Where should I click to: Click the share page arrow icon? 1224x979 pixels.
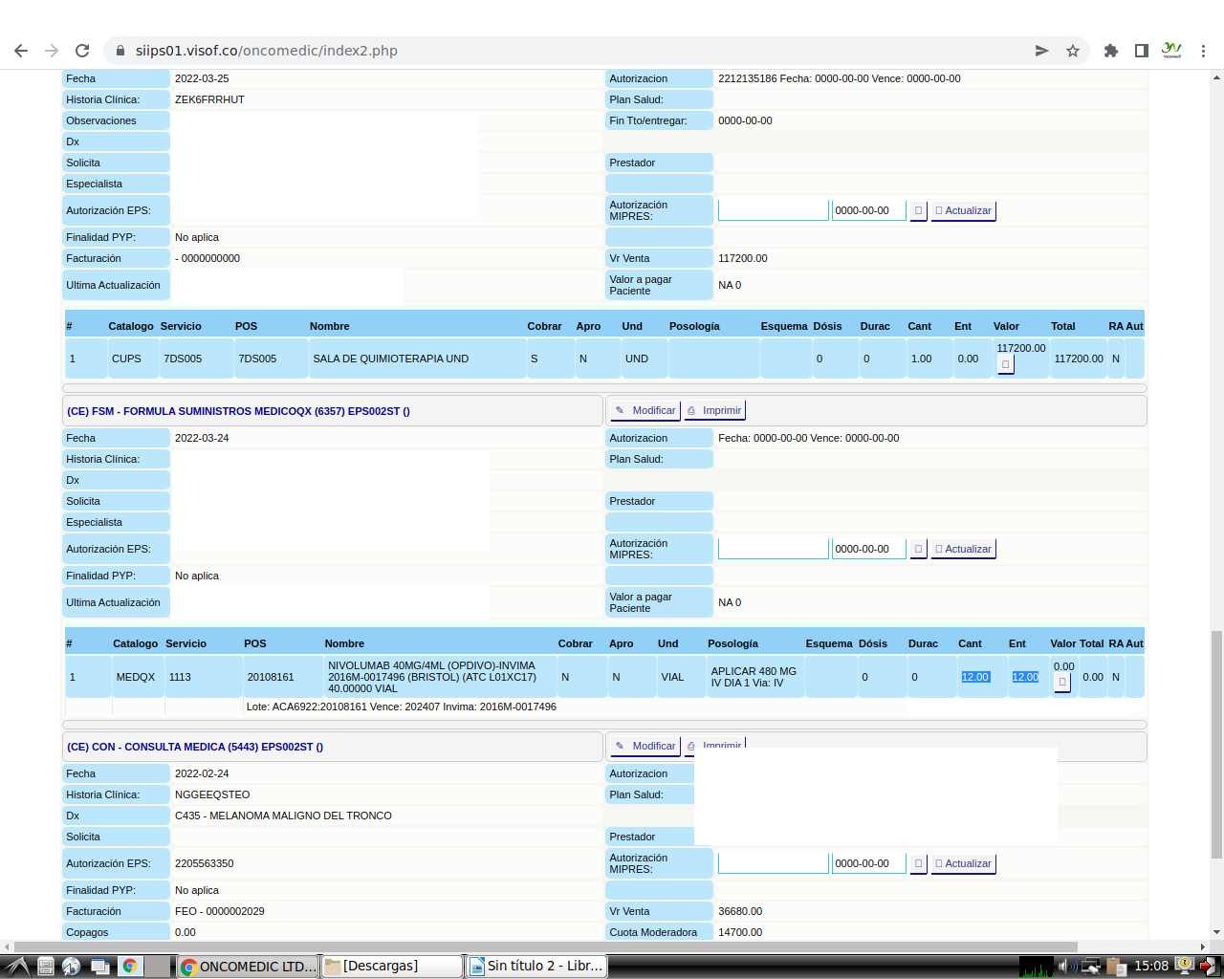[1041, 51]
